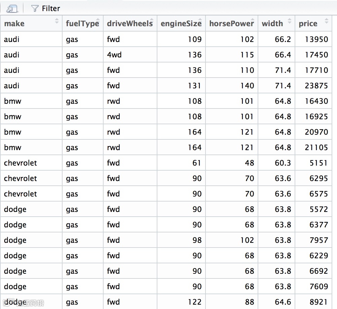The image size is (337, 309).
Task: Click gas cell in 7957 row
Action: (x=83, y=240)
